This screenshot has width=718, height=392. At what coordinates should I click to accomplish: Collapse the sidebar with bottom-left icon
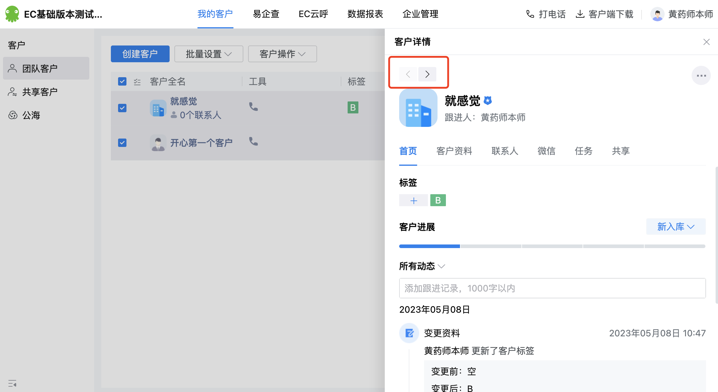click(x=12, y=383)
